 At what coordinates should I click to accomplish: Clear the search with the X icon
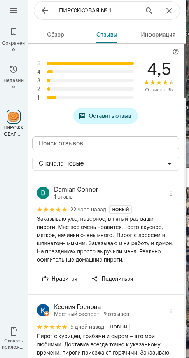click(x=169, y=10)
